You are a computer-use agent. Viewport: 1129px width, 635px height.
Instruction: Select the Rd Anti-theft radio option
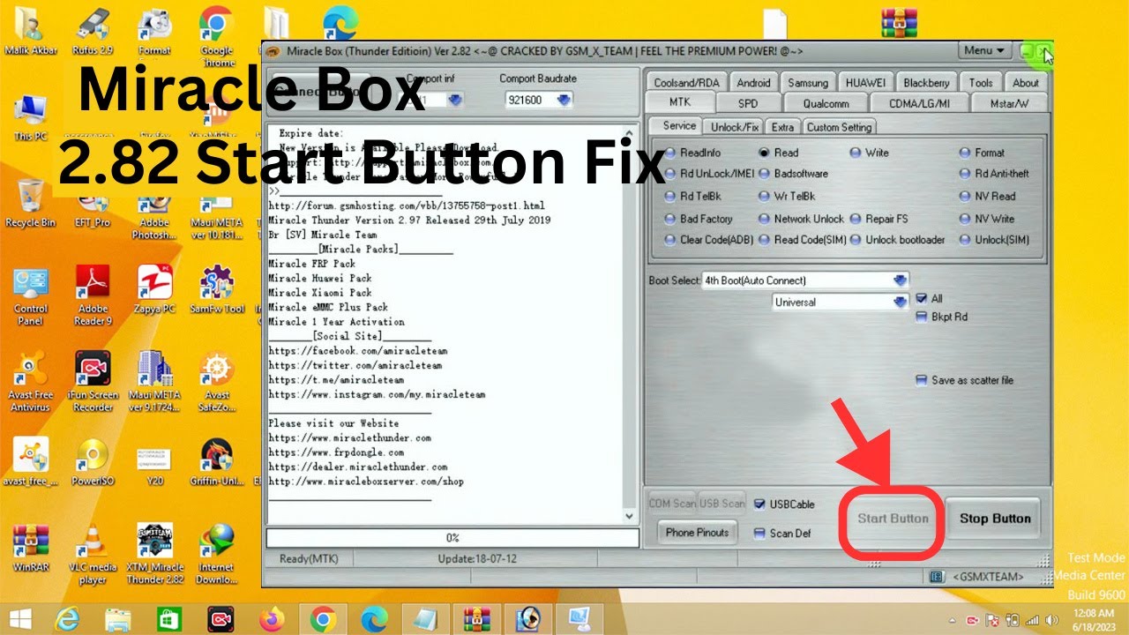pyautogui.click(x=995, y=174)
